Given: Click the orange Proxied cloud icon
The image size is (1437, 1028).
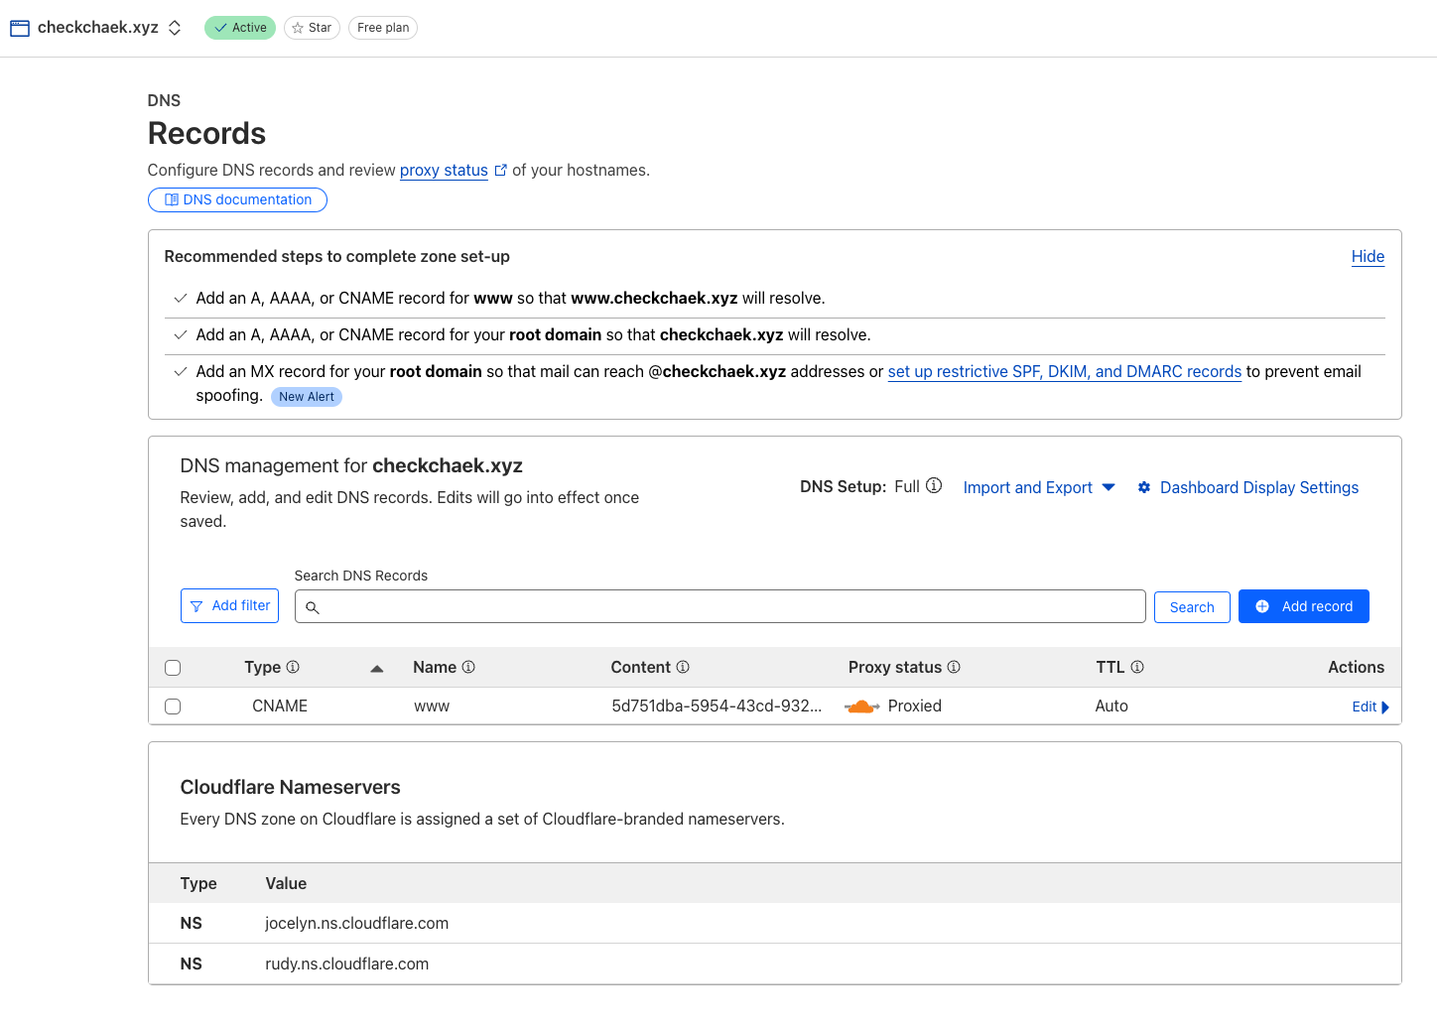Looking at the screenshot, I should pyautogui.click(x=861, y=707).
